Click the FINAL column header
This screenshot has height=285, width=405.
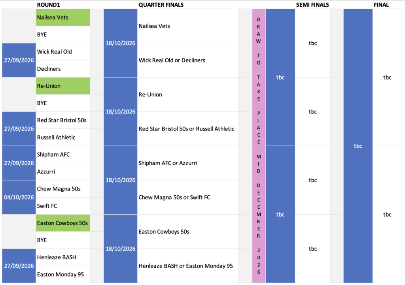[x=381, y=5]
